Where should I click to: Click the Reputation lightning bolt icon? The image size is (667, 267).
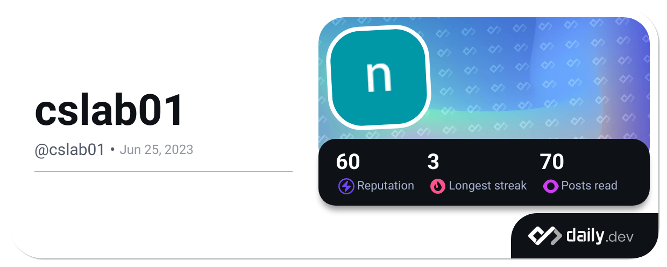(346, 186)
